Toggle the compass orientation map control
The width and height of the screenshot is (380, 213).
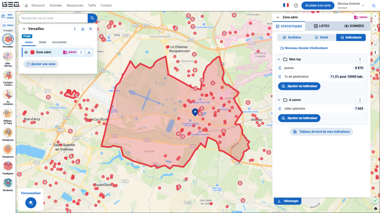pos(375,30)
